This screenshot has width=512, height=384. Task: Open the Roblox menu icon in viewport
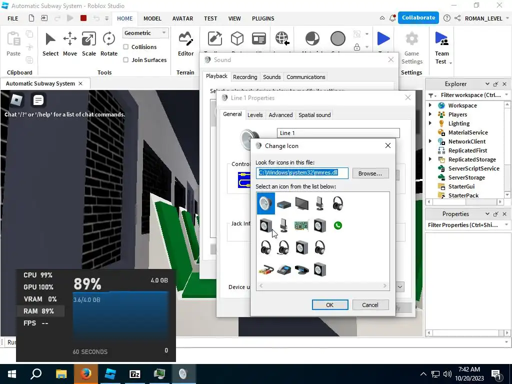point(16,100)
